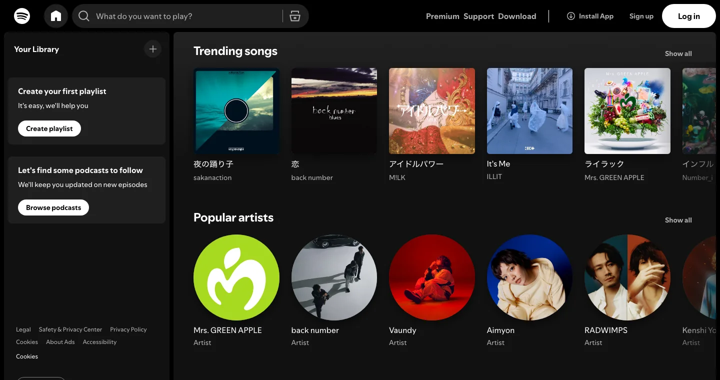Open the Legal footer link
This screenshot has width=720, height=380.
pos(23,329)
